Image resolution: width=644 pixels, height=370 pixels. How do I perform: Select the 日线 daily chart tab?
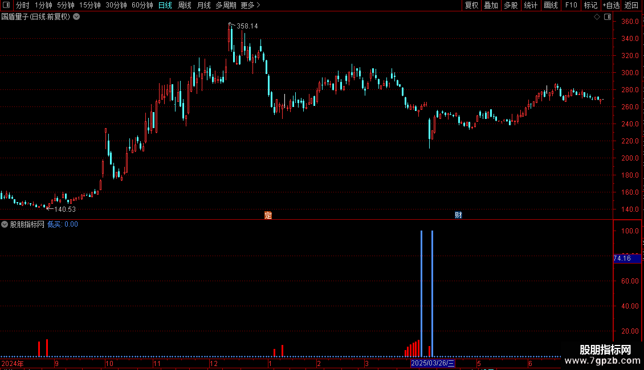click(165, 5)
